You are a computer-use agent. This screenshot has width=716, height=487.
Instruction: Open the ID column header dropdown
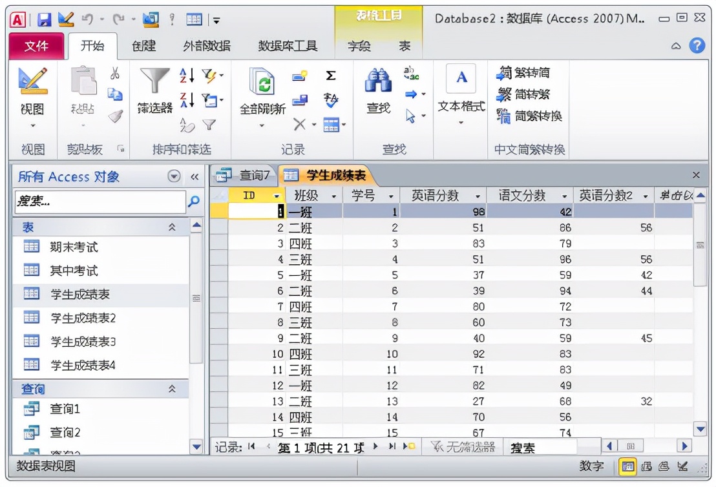click(x=277, y=196)
